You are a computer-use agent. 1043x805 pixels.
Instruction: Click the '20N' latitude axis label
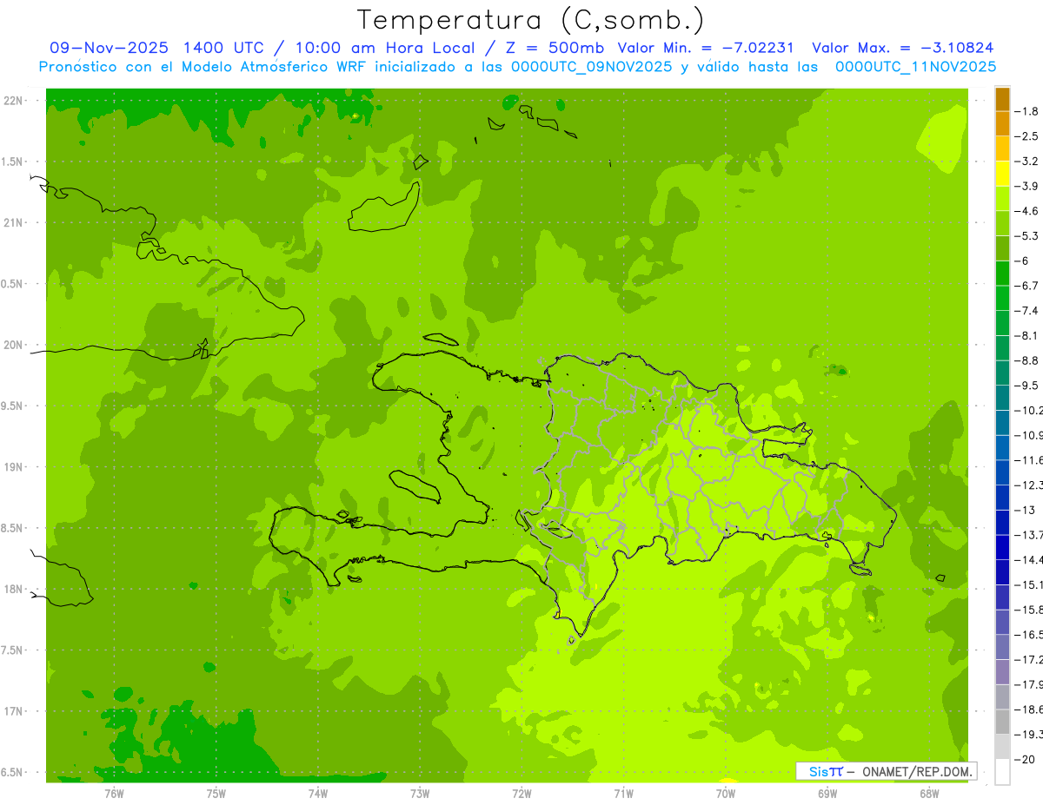point(14,345)
